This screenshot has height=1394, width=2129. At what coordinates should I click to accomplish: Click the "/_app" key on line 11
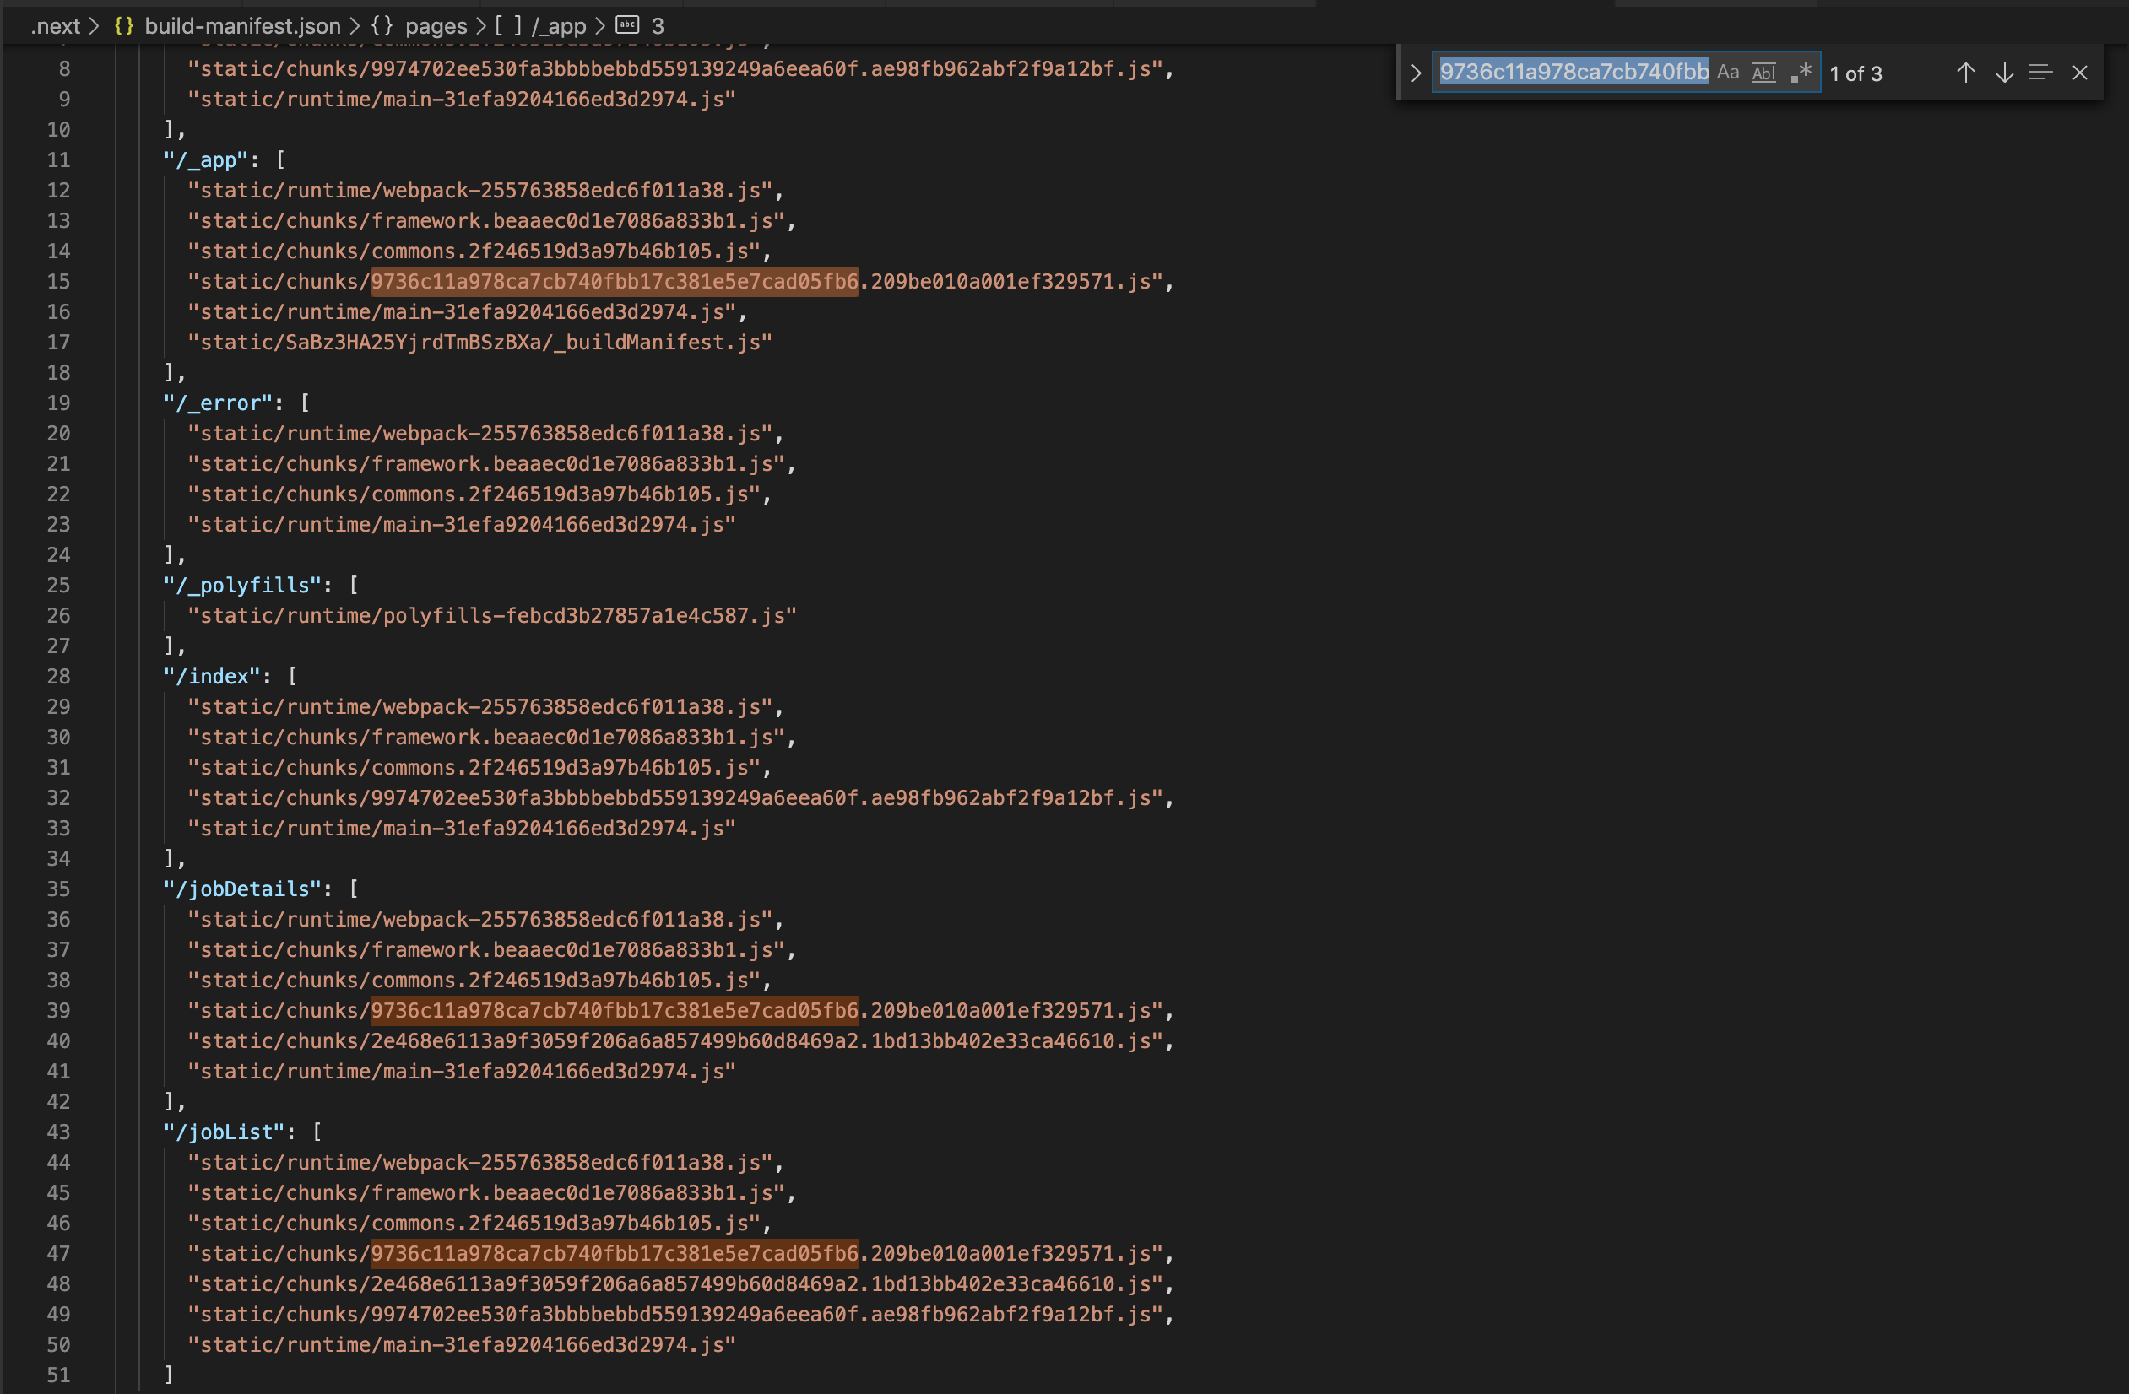205,160
